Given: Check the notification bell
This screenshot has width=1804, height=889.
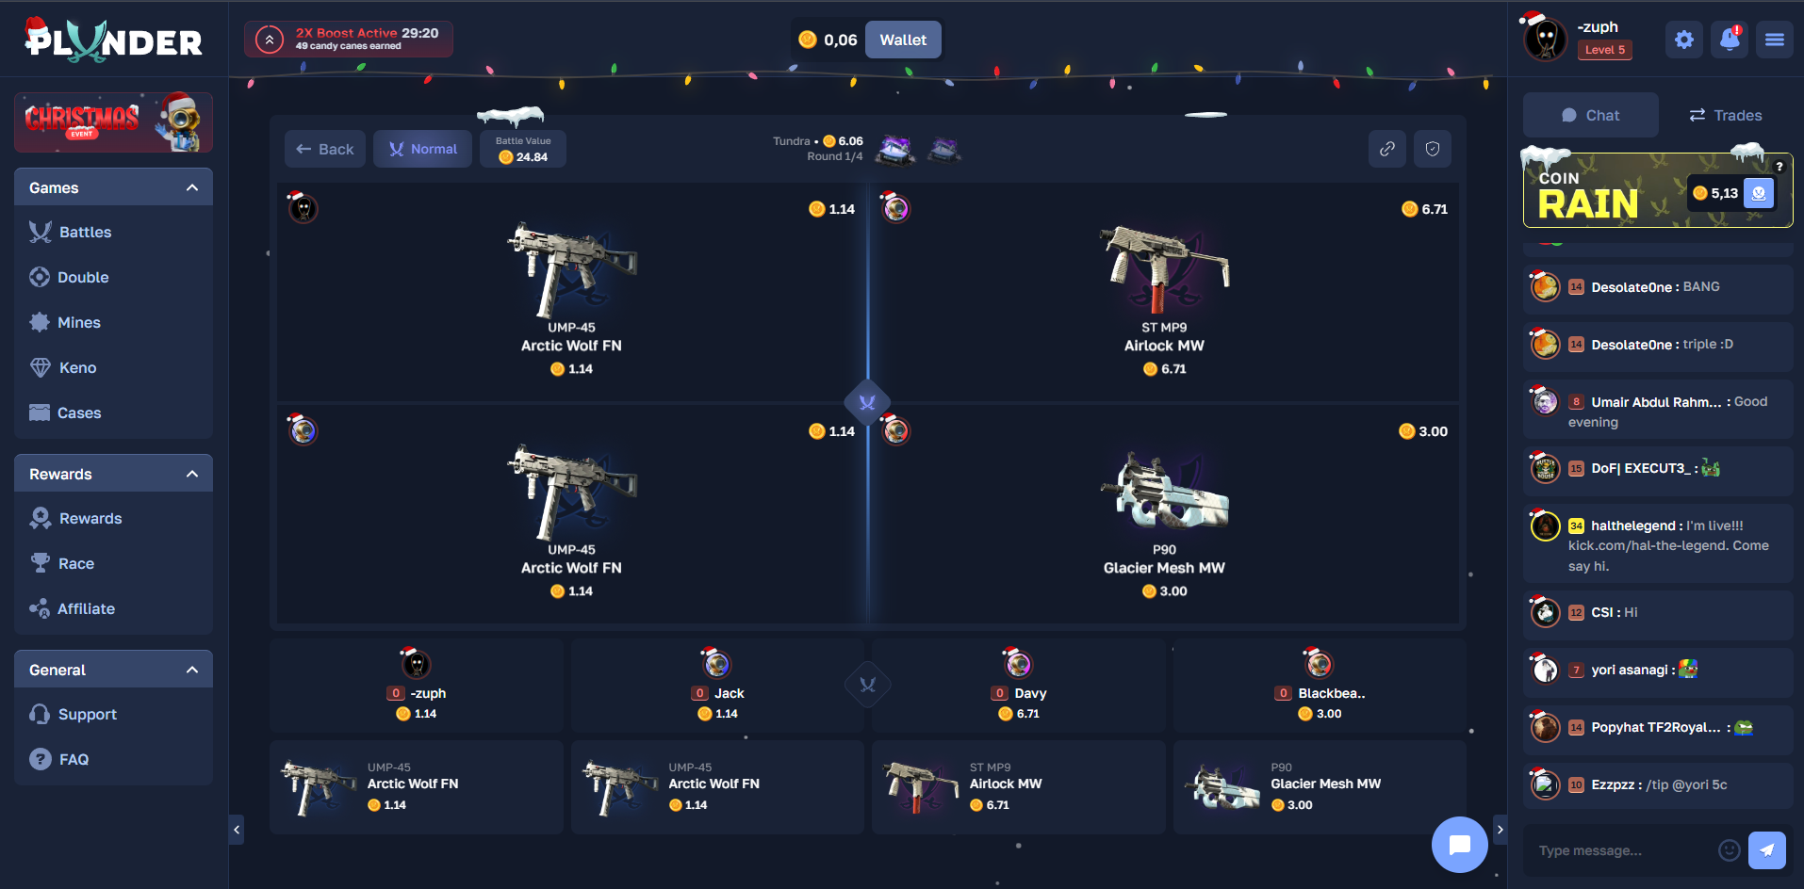Looking at the screenshot, I should [1729, 40].
